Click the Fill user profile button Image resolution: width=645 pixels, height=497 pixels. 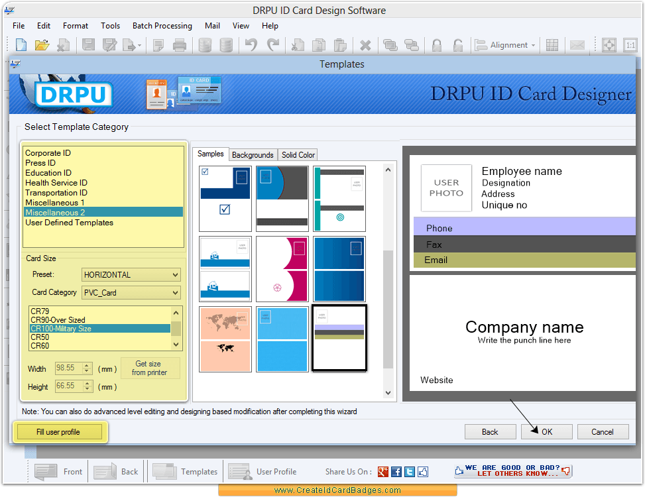[58, 432]
